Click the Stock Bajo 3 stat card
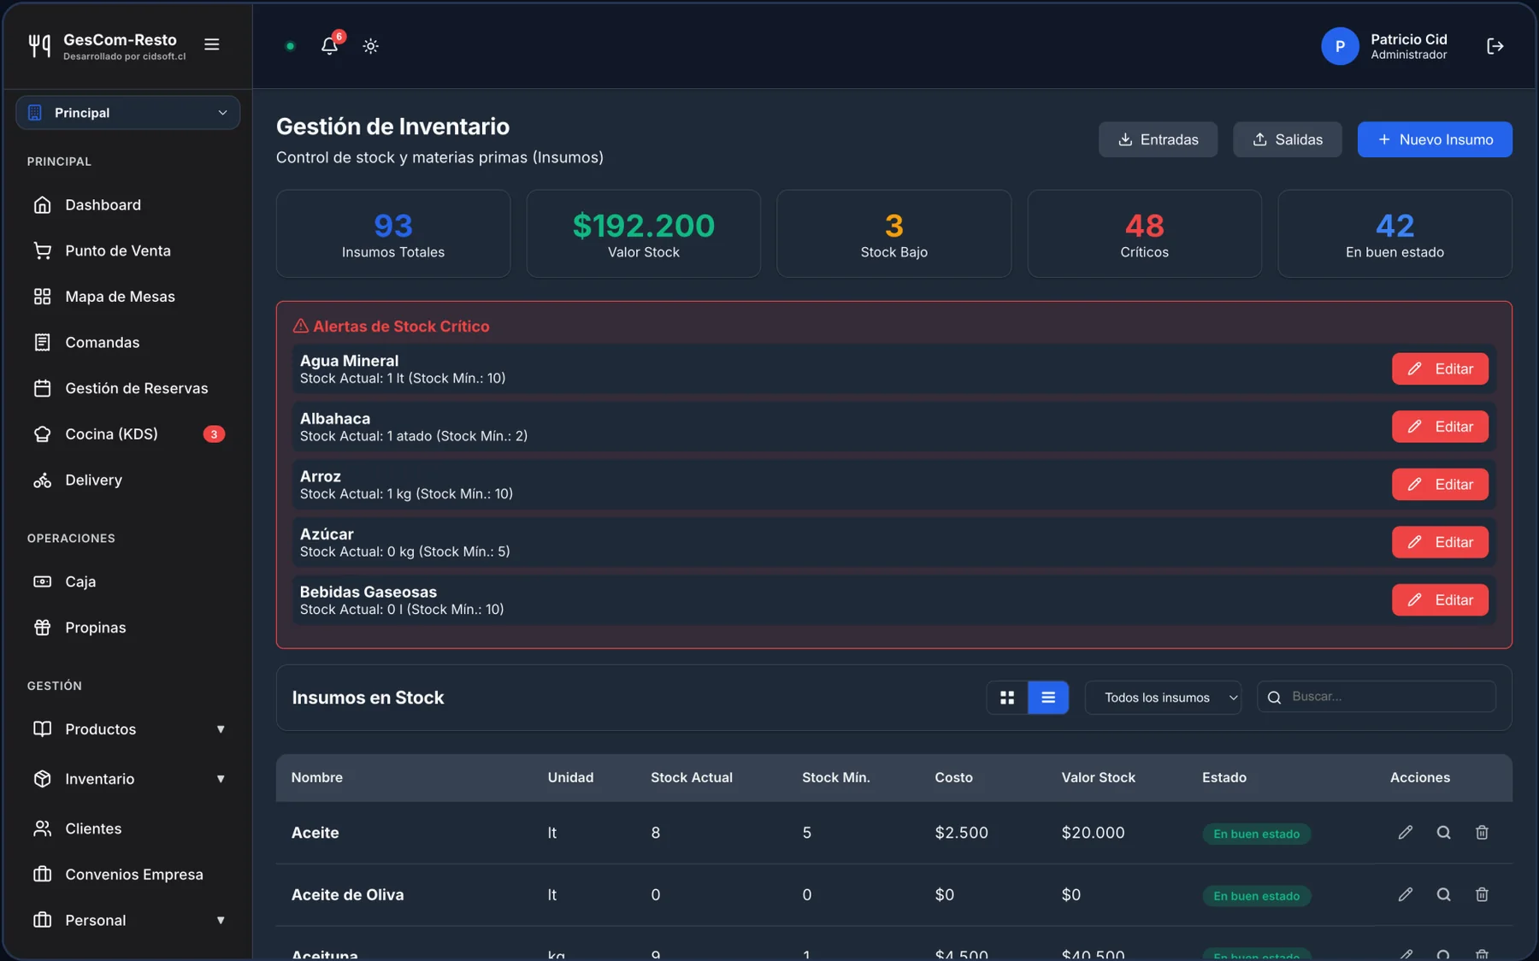Image resolution: width=1539 pixels, height=961 pixels. click(893, 233)
